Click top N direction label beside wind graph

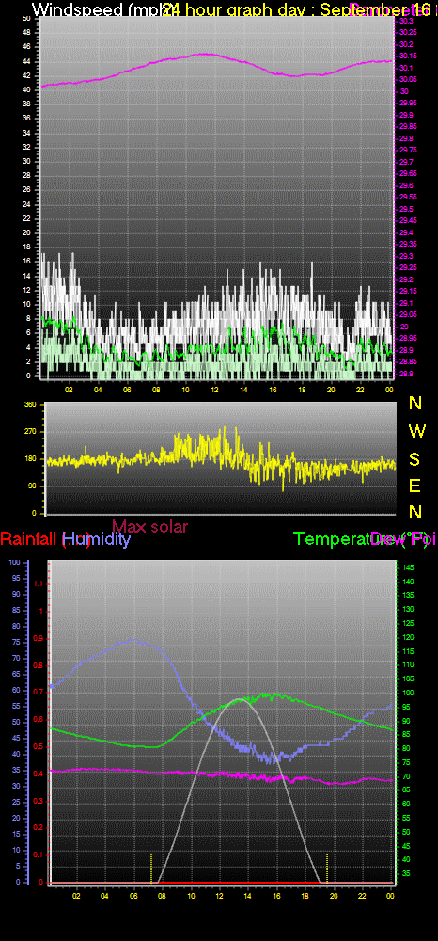click(x=415, y=404)
